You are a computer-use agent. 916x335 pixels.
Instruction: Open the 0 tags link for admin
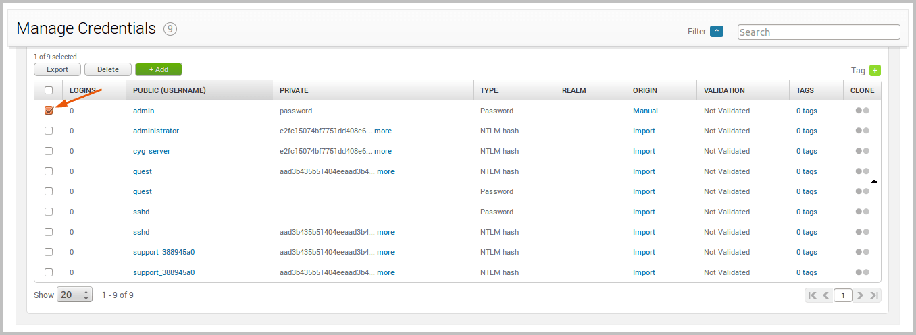click(x=807, y=111)
